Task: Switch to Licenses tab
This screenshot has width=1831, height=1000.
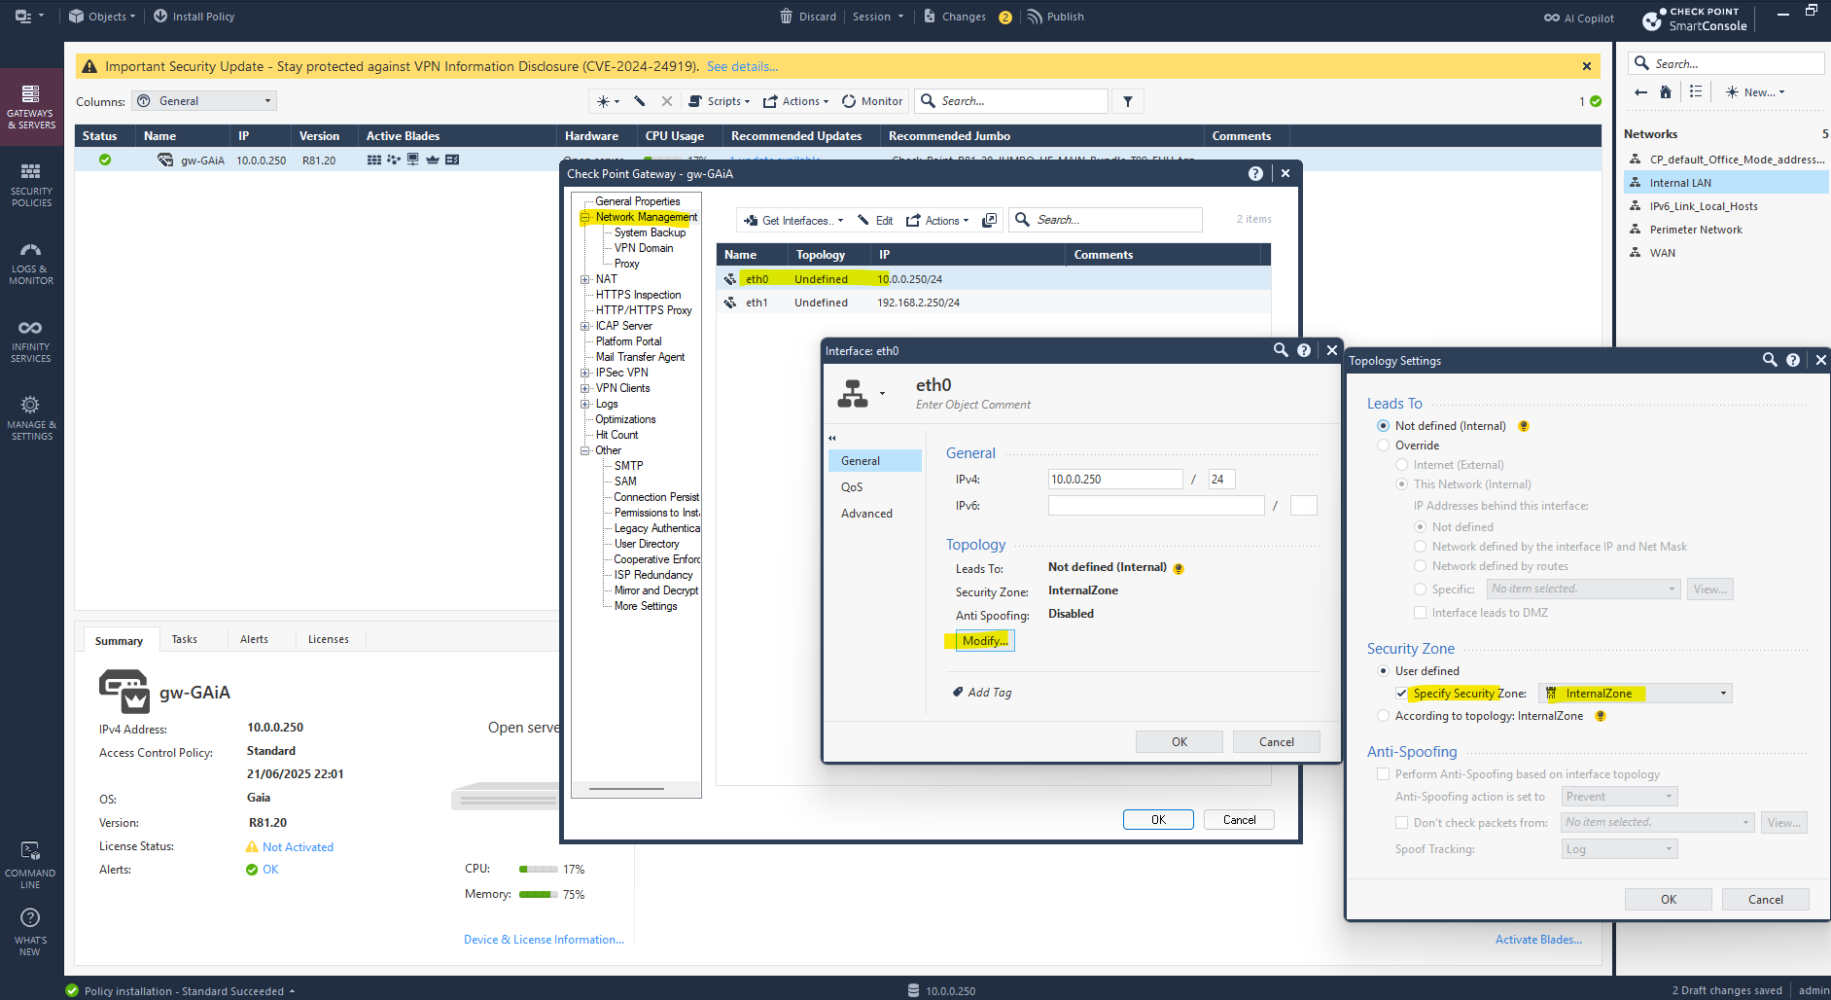Action: 328,639
